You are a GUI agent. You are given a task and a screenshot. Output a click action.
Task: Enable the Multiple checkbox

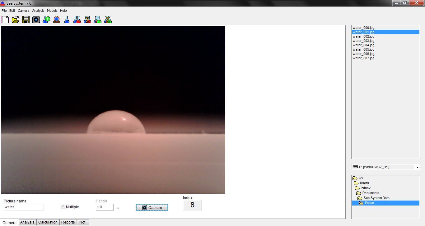point(63,207)
